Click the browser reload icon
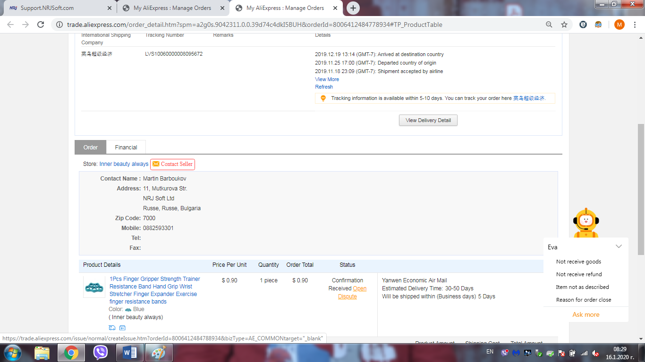This screenshot has height=362, width=645. coord(41,25)
